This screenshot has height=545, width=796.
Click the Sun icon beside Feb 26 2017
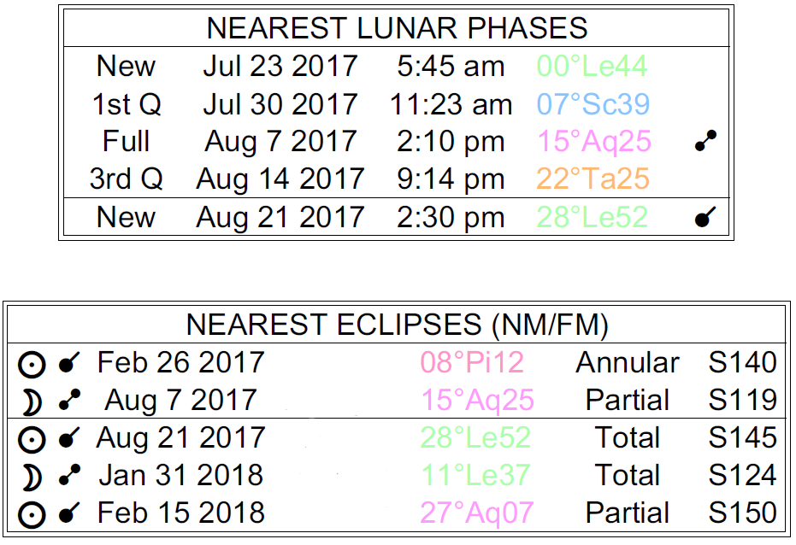31,364
